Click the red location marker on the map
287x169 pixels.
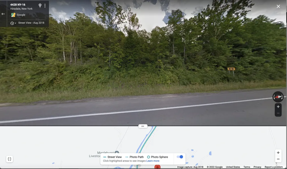click(x=157, y=167)
